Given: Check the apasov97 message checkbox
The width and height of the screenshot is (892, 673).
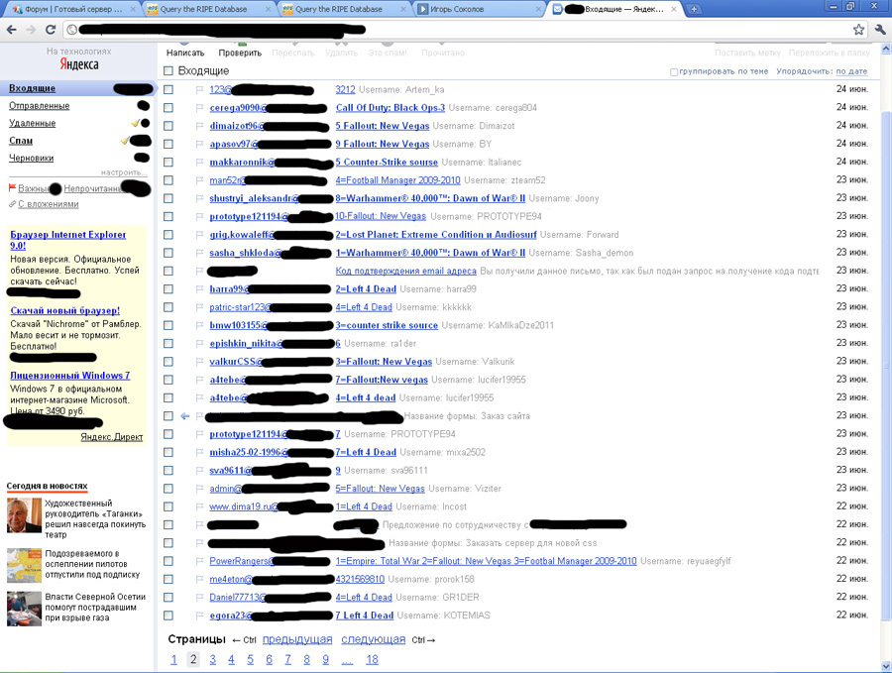Looking at the screenshot, I should pyautogui.click(x=167, y=144).
